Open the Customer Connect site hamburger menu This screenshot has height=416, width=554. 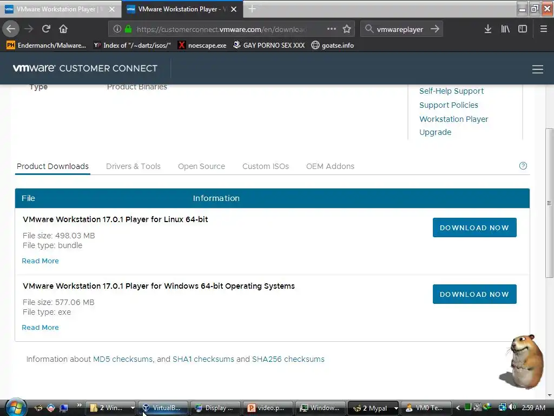coord(537,69)
